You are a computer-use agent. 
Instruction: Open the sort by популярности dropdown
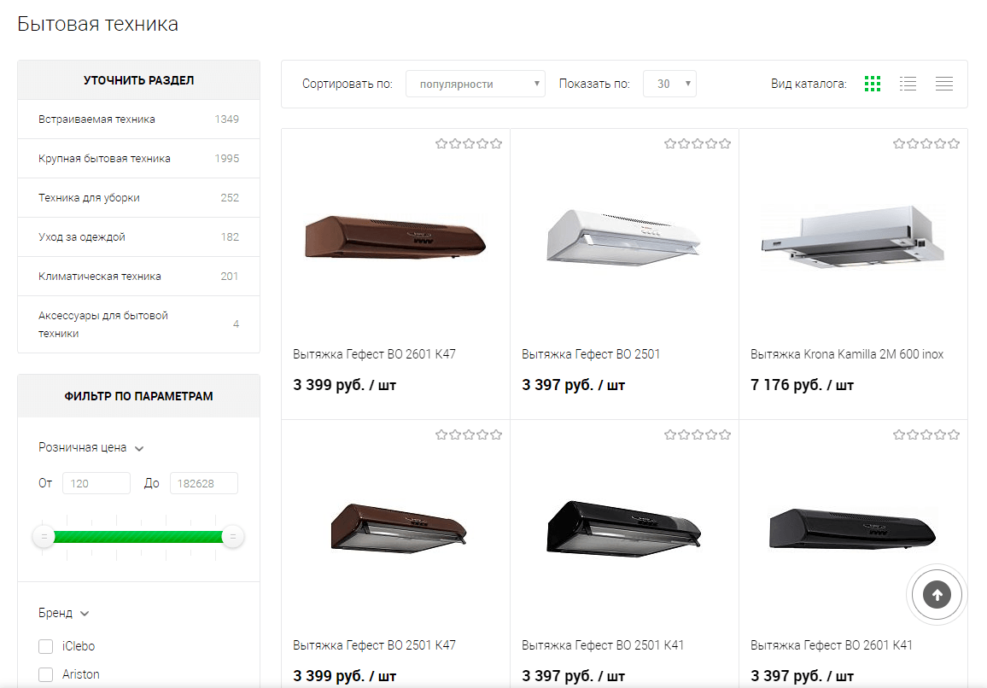tap(475, 84)
